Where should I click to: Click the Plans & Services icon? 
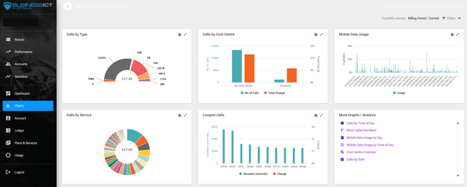[x=8, y=143]
